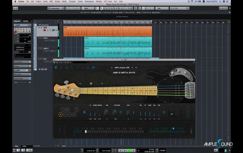
Task: Toggle the power button after FSR slider
Action: (x=164, y=112)
